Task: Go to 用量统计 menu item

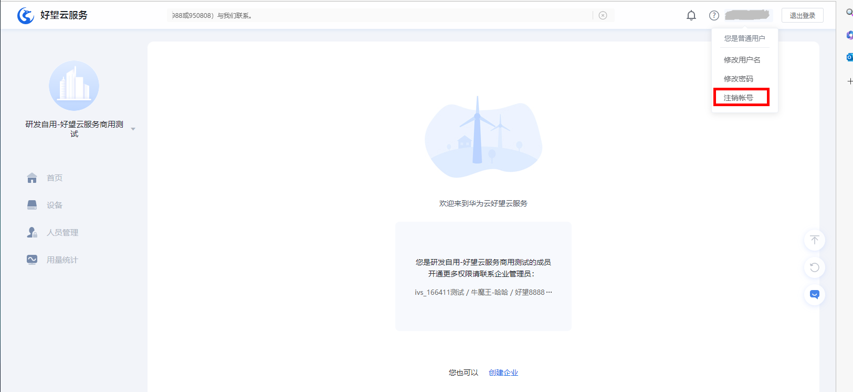Action: tap(62, 260)
